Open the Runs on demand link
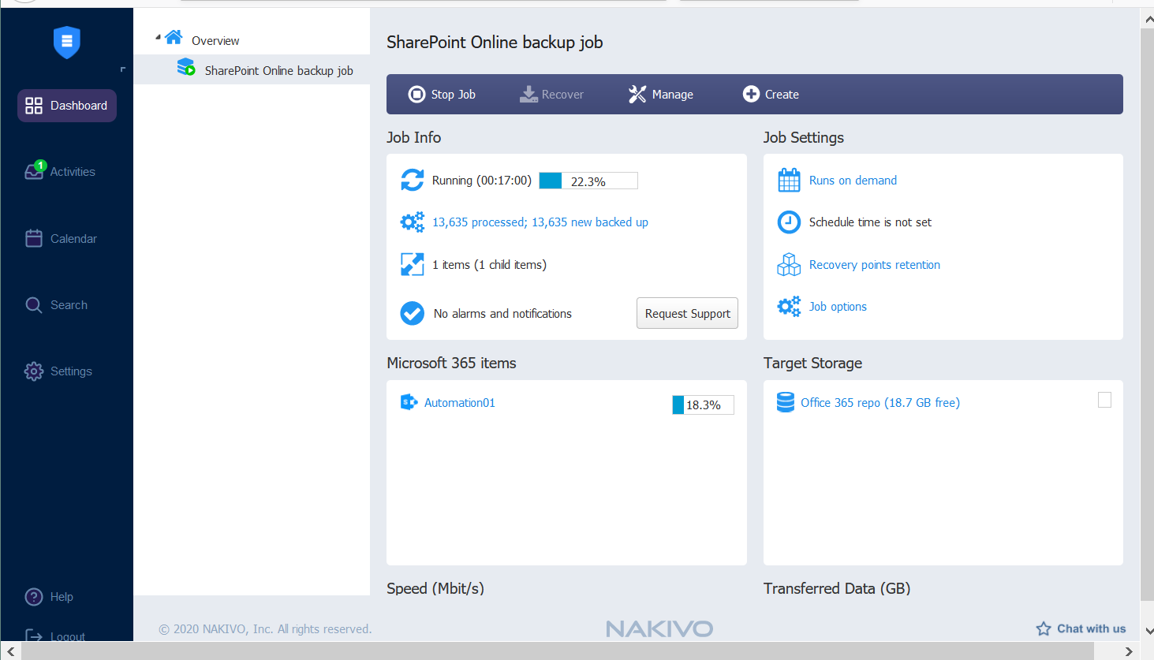 853,181
